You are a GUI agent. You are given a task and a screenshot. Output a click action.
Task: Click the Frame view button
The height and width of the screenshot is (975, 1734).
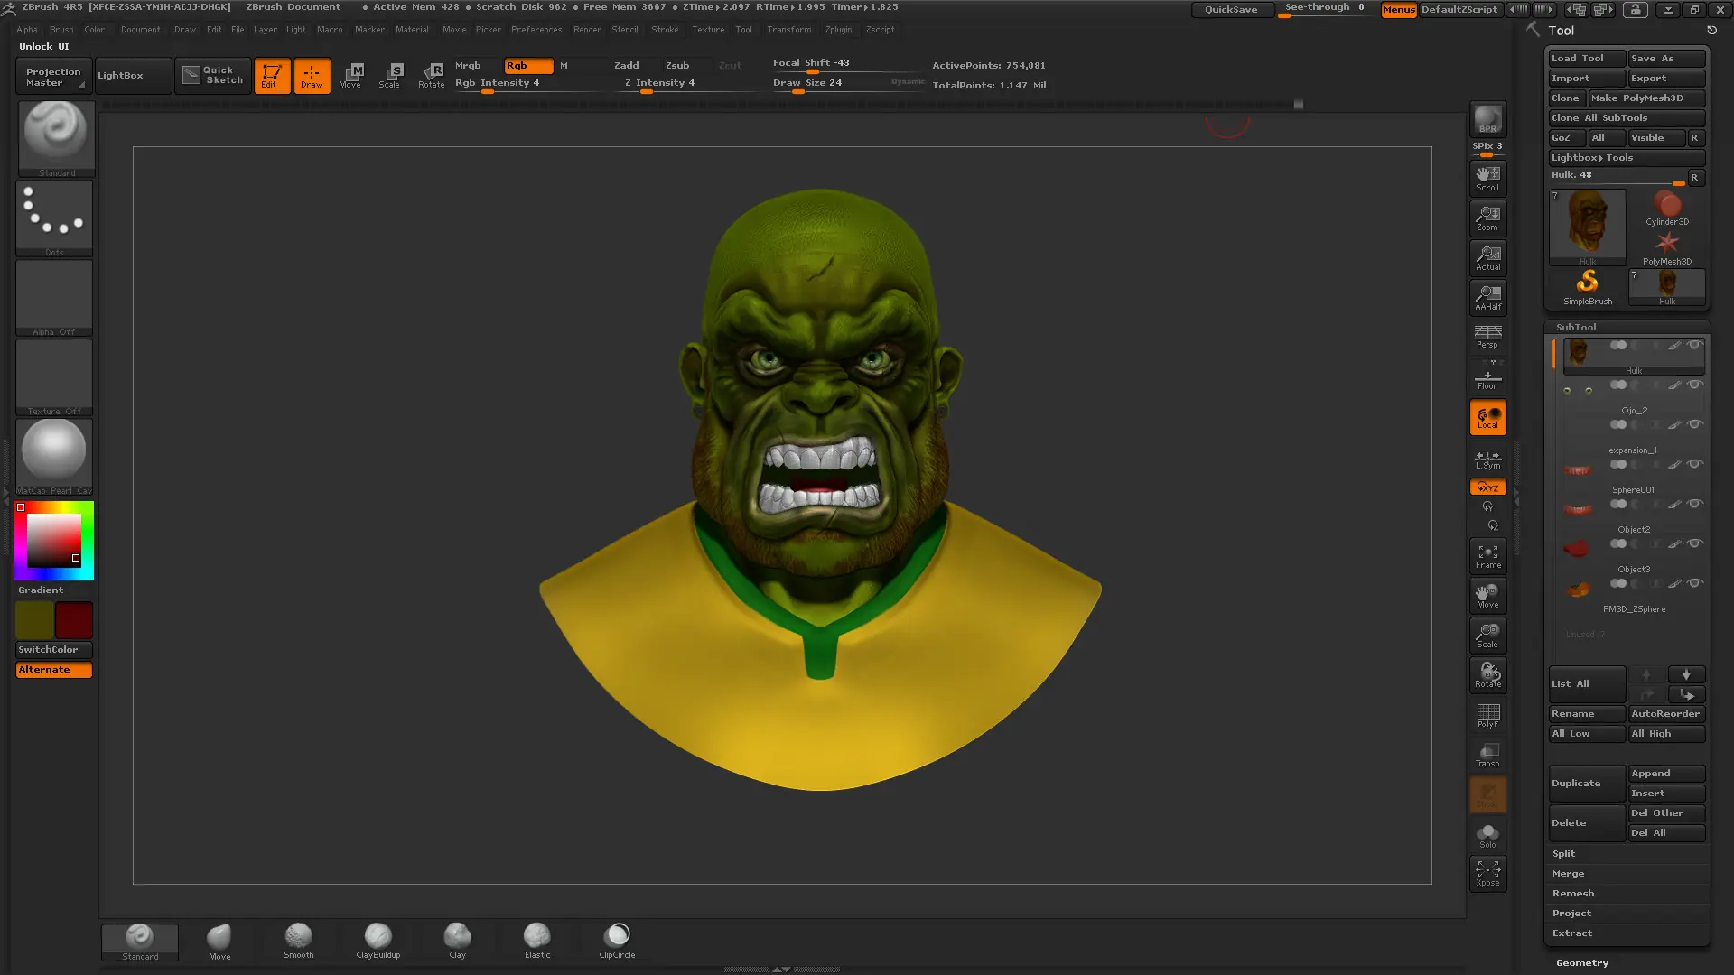coord(1487,555)
